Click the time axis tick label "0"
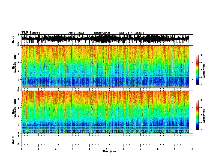This screenshot has width=216, height=167. [x=22, y=149]
